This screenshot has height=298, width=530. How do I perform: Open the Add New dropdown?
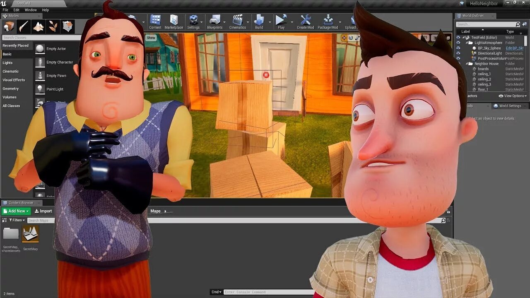pyautogui.click(x=16, y=211)
